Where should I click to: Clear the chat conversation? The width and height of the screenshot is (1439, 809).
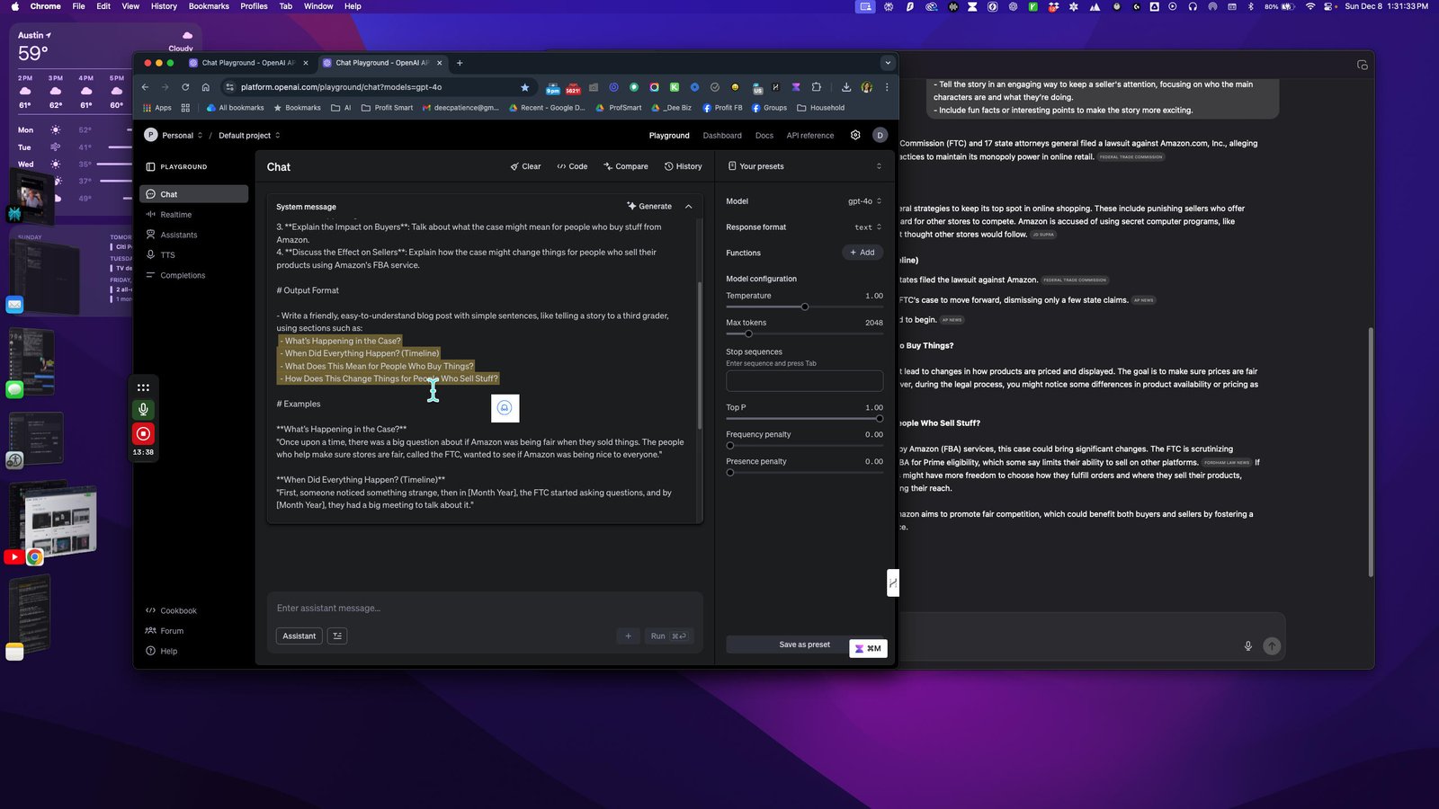pos(525,166)
